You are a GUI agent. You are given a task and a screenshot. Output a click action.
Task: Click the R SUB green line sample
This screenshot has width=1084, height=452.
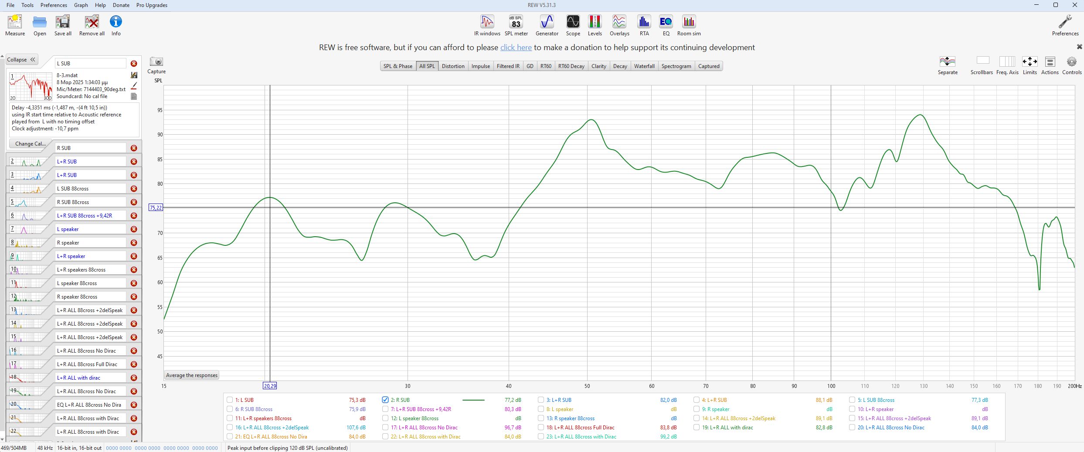point(473,400)
